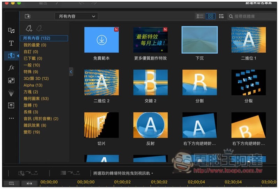Click the 02;30;04 timeline ruler mark
The image size is (279, 189).
coord(233,182)
